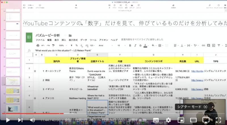Image resolution: width=227 pixels, height=125 pixels.
Task: Open Keynote Animate inspector
Action: [x=218, y=6]
